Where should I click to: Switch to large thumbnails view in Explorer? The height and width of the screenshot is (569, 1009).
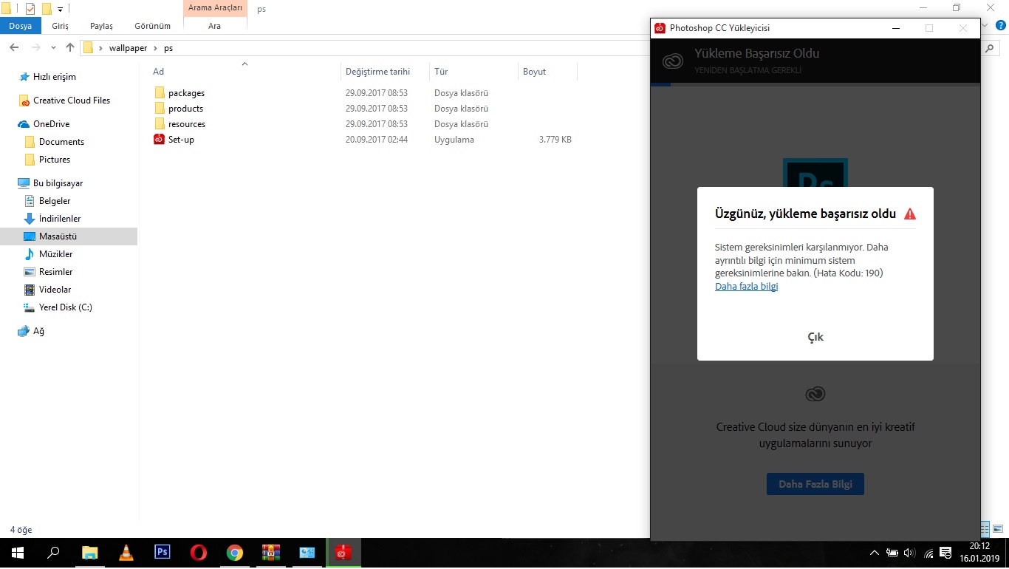click(x=996, y=529)
